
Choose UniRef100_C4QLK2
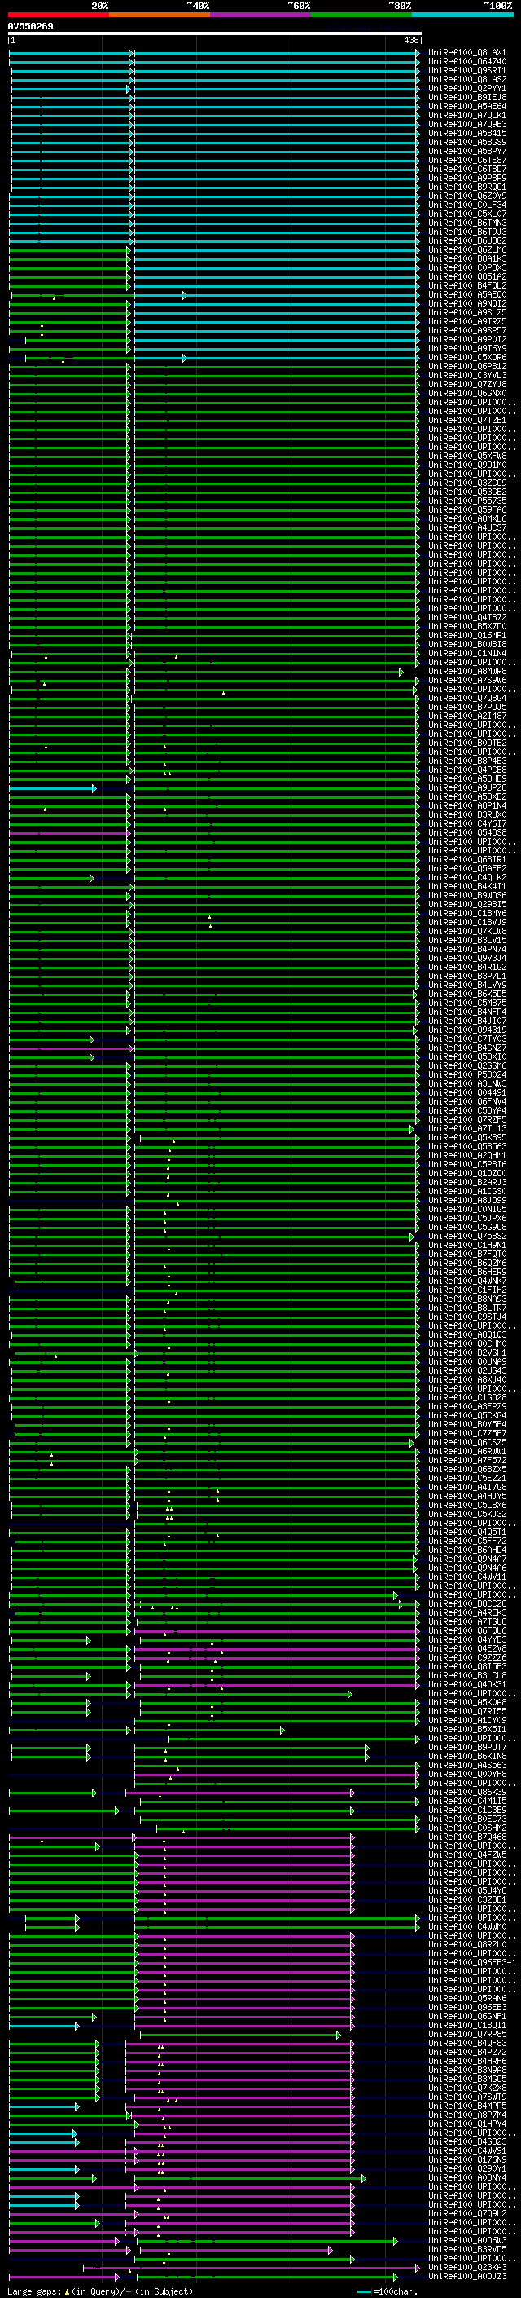tap(466, 877)
